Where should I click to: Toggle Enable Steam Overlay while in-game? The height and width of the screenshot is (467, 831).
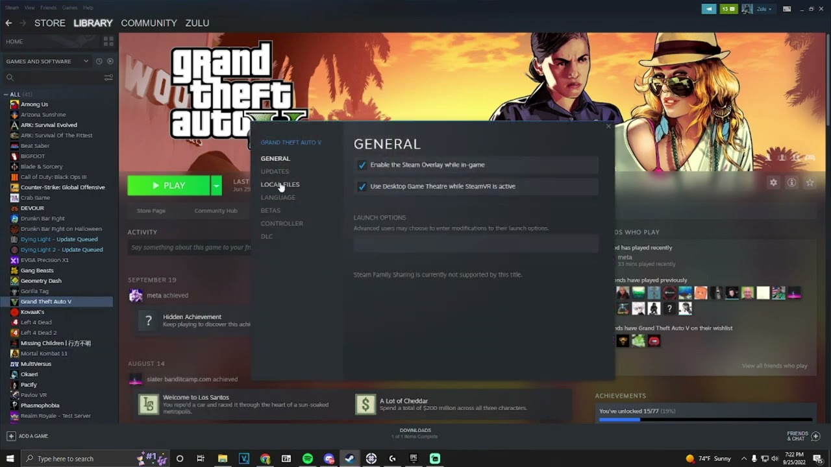point(362,165)
